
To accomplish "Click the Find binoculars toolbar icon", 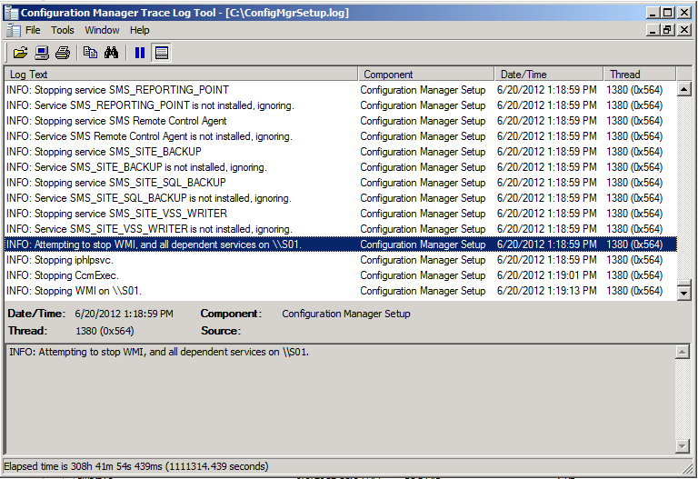I will point(111,53).
